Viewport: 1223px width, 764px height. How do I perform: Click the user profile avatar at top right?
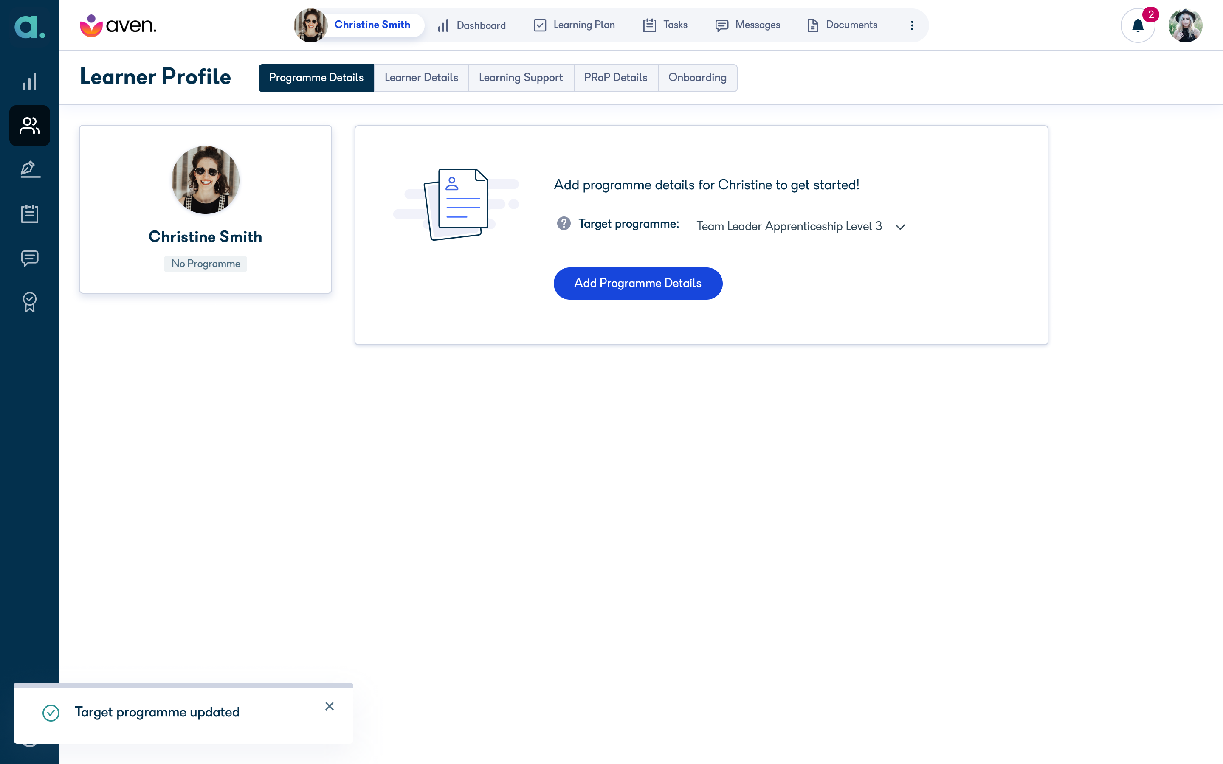pyautogui.click(x=1185, y=25)
